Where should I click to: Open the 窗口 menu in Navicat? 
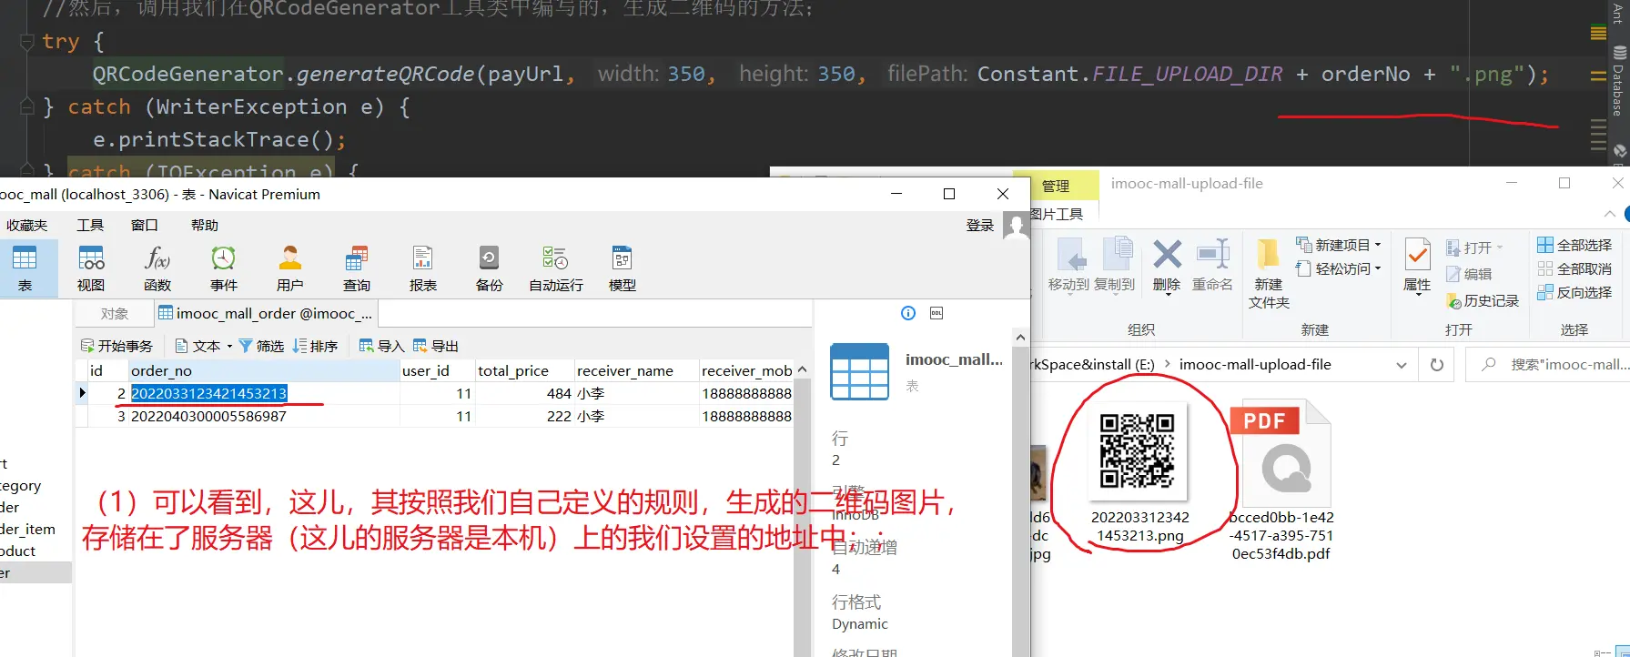click(x=145, y=225)
